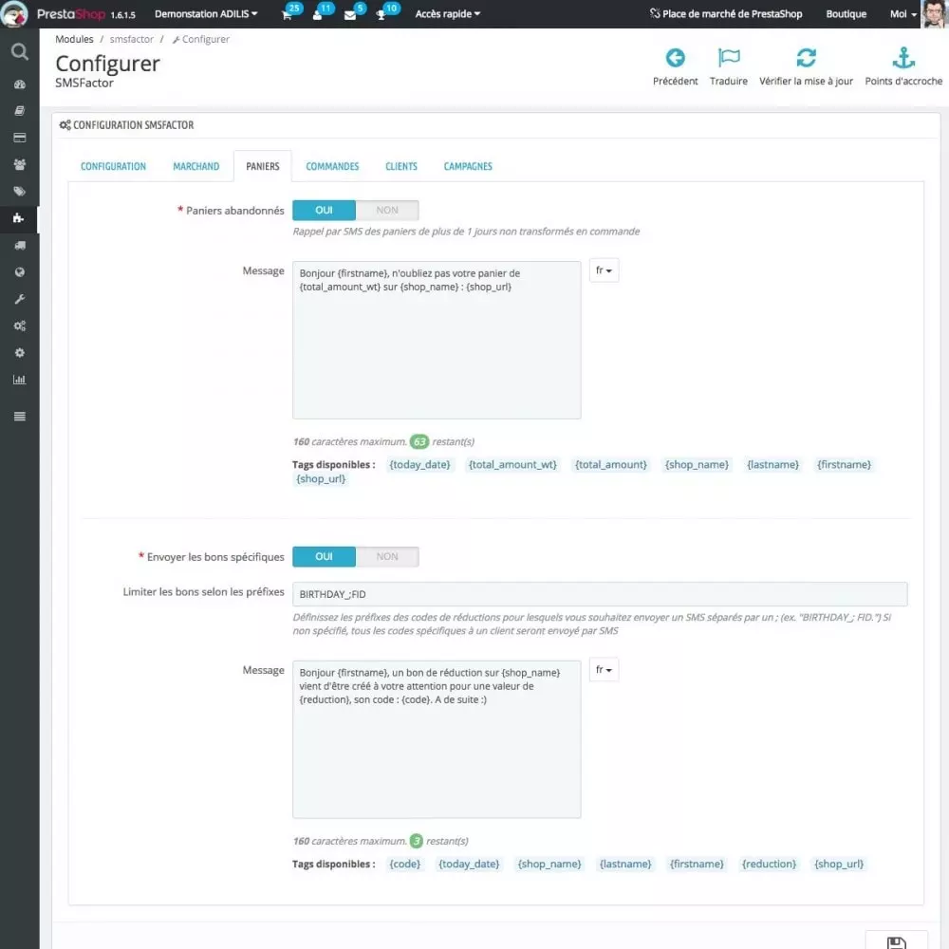949x949 pixels.
Task: Set Envoyer les bons spécifiques to NON
Action: pyautogui.click(x=387, y=556)
